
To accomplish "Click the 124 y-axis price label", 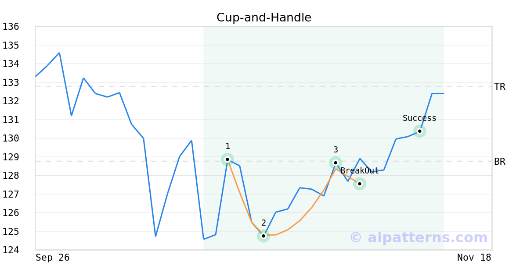I will pyautogui.click(x=11, y=250).
